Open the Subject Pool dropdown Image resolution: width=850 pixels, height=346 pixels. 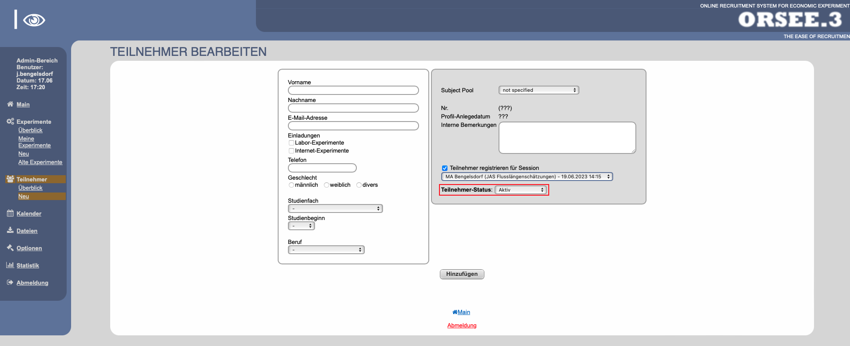pyautogui.click(x=539, y=90)
